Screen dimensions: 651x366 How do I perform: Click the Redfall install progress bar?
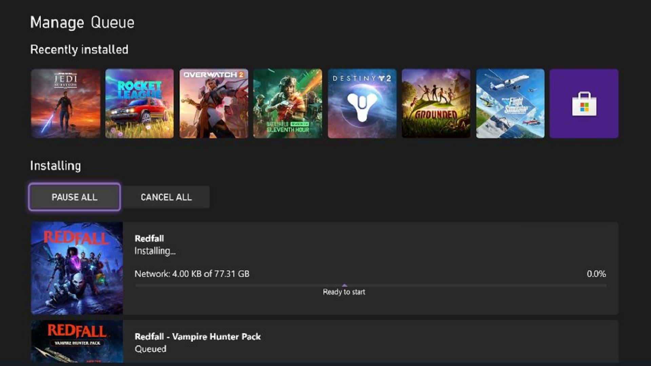(x=371, y=285)
